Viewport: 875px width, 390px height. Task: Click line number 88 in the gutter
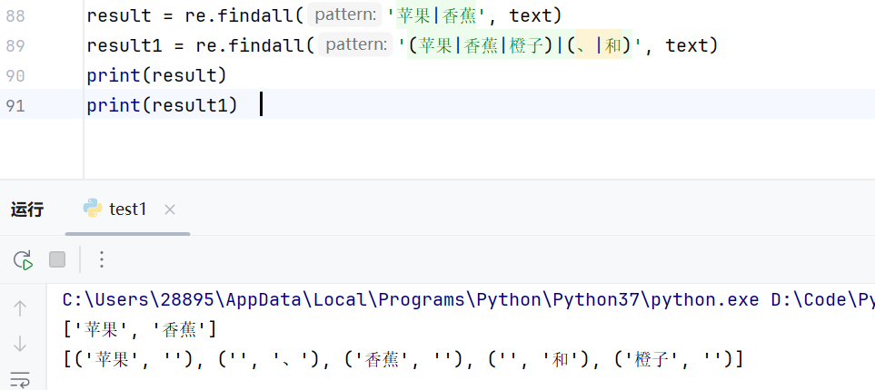[15, 15]
